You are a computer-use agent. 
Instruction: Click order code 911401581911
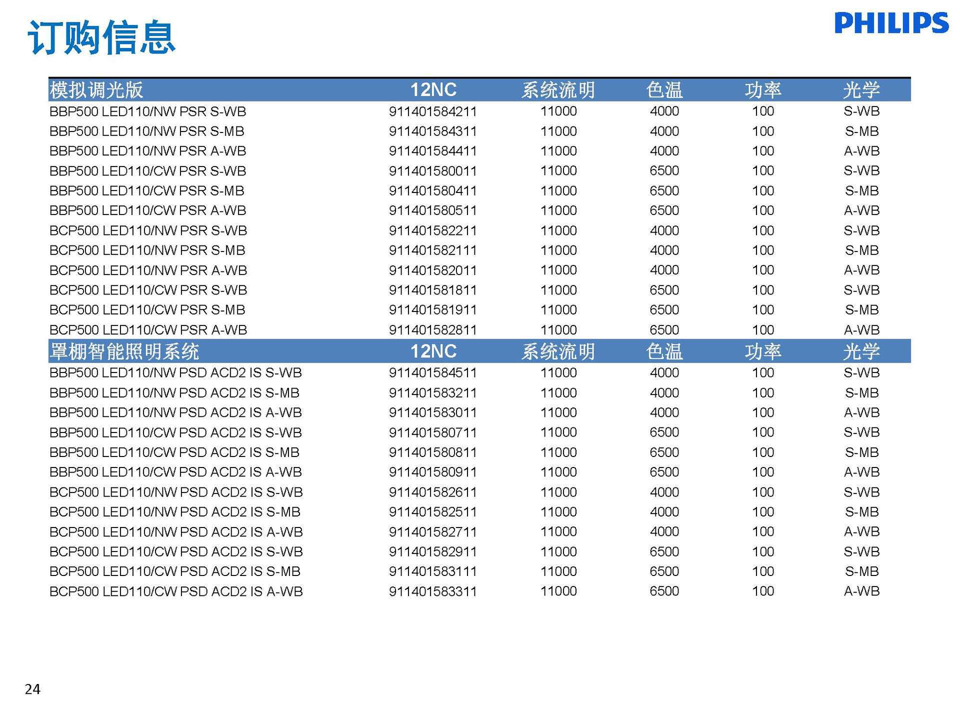[433, 310]
